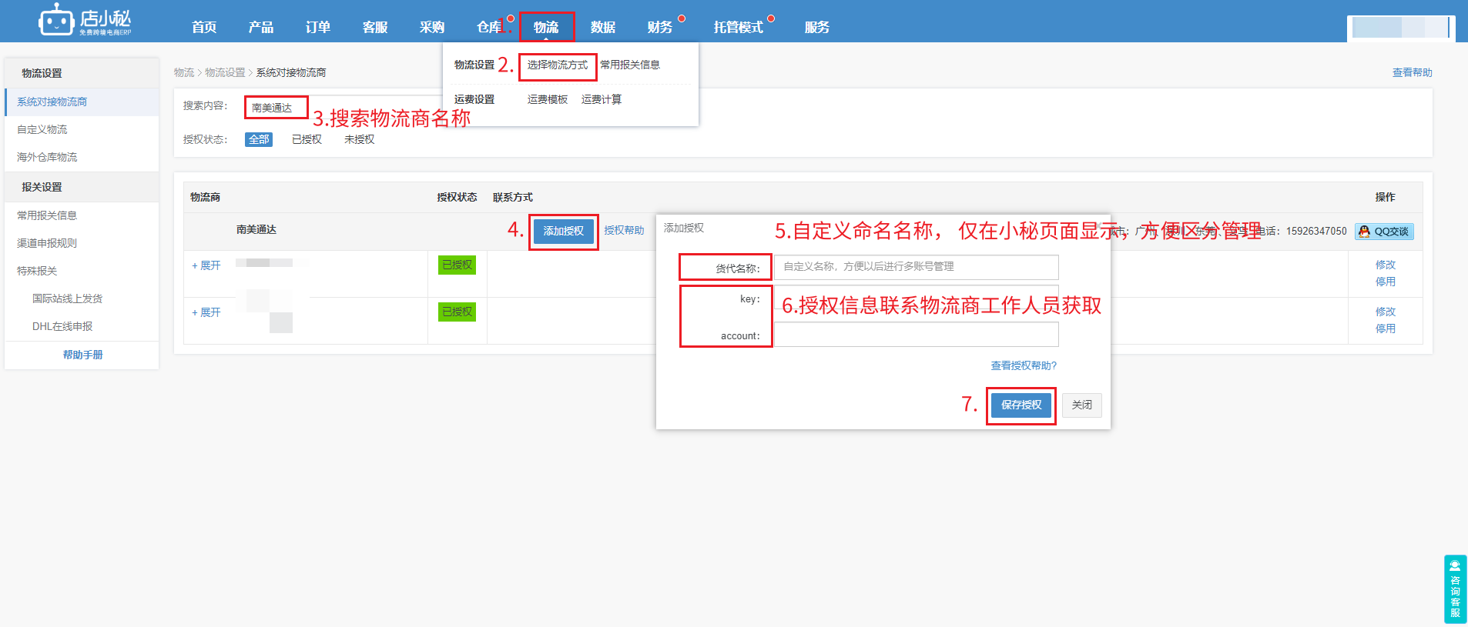This screenshot has height=627, width=1468.
Task: Open the 咨询客服 floating support widget
Action: 1455,589
